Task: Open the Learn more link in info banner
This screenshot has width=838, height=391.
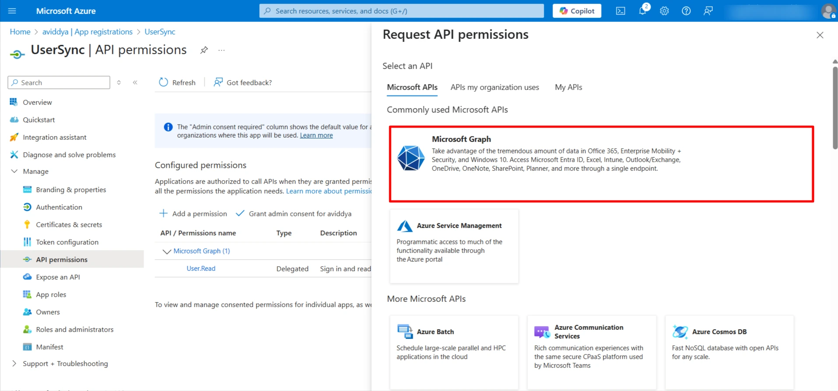Action: pyautogui.click(x=316, y=135)
